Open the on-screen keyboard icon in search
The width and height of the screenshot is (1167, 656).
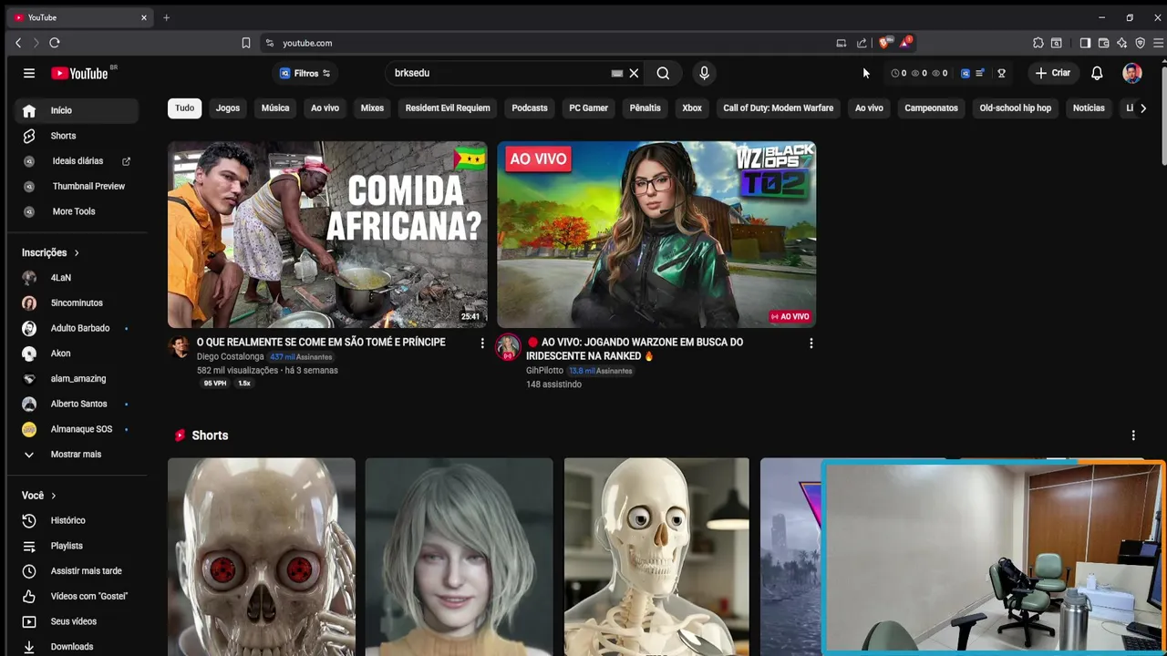click(617, 73)
